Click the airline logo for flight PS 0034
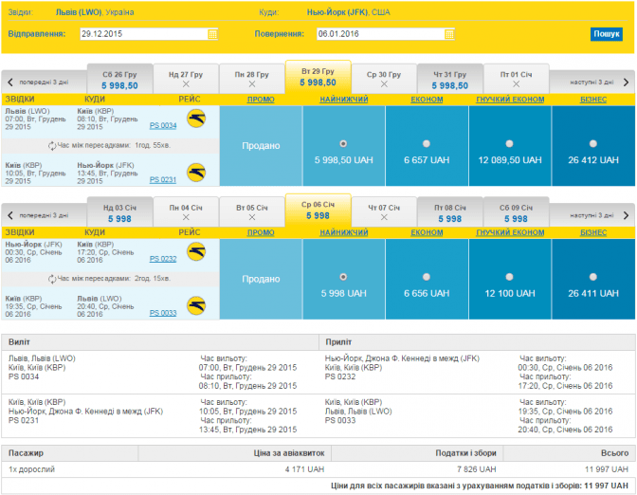Screen dimensions: 637x495 tap(196, 119)
